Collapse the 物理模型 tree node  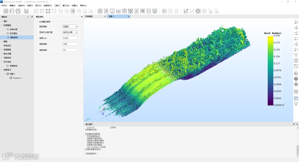click(x=2, y=25)
